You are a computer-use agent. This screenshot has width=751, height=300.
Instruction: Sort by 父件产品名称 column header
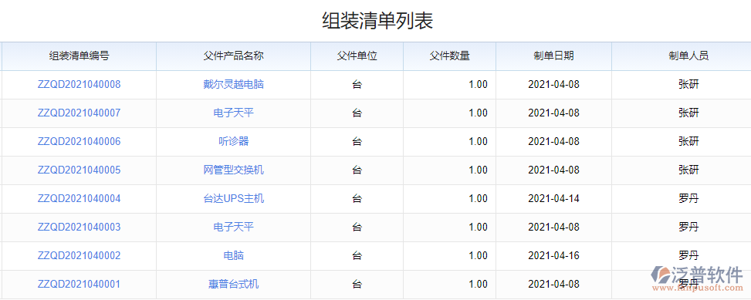[234, 56]
